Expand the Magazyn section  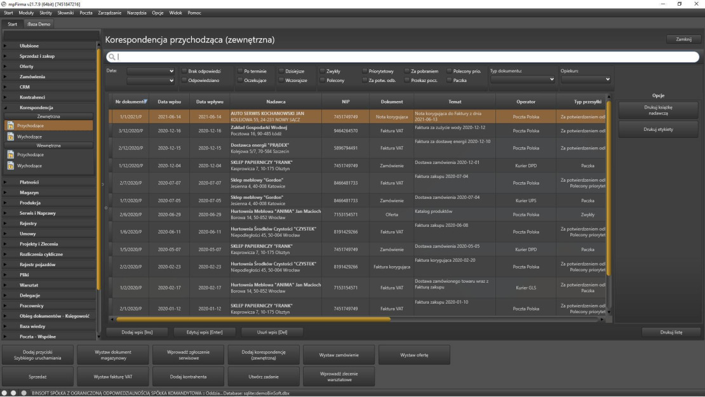(5, 192)
